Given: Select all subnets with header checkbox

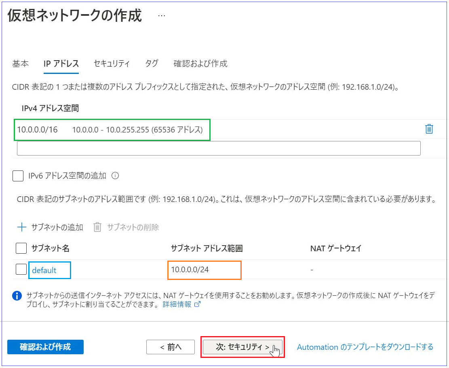Looking at the screenshot, I should pyautogui.click(x=21, y=248).
